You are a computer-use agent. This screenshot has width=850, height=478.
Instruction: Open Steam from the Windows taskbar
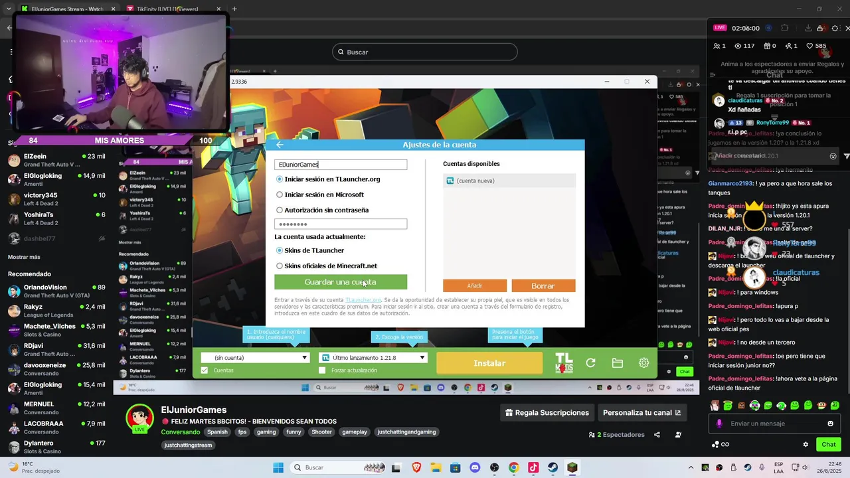(552, 467)
